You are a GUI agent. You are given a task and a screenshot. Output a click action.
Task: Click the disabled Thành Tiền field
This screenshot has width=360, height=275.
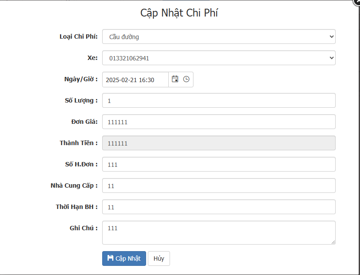point(219,143)
